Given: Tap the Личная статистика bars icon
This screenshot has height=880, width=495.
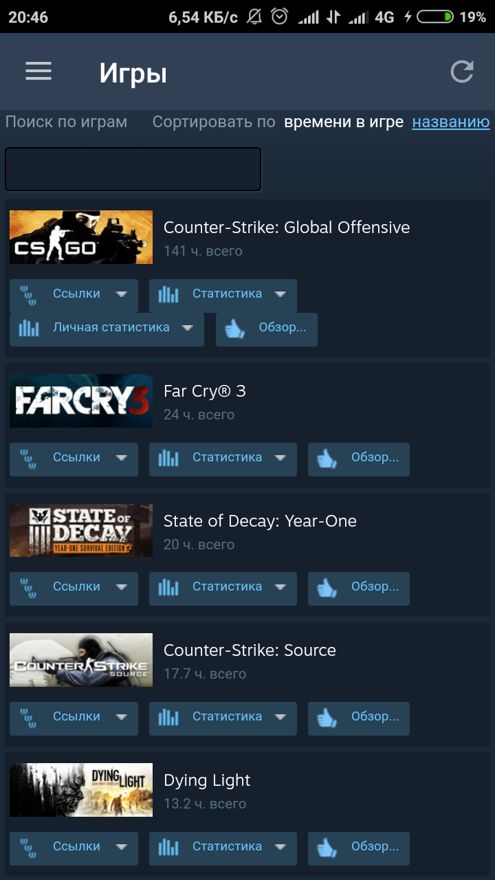Looking at the screenshot, I should tap(29, 329).
